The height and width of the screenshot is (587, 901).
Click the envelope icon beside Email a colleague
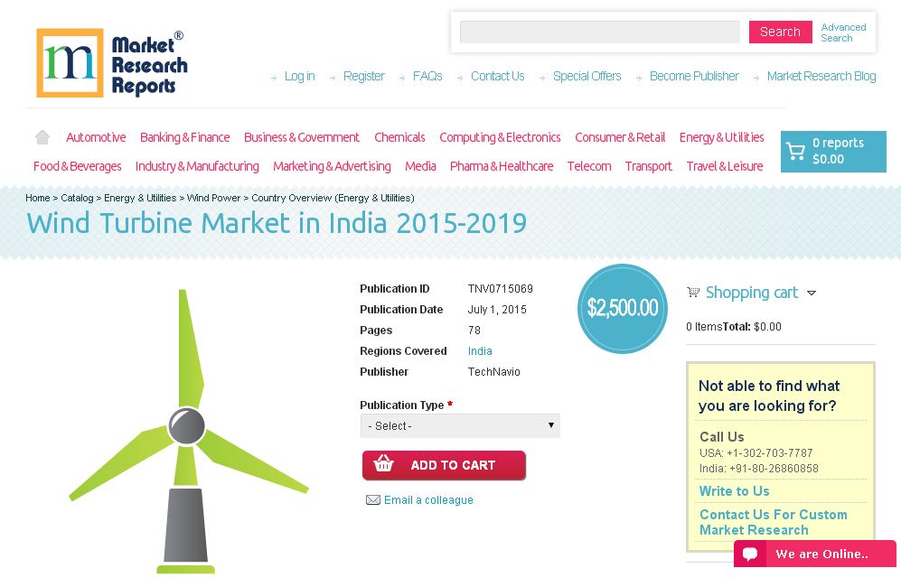click(x=373, y=499)
